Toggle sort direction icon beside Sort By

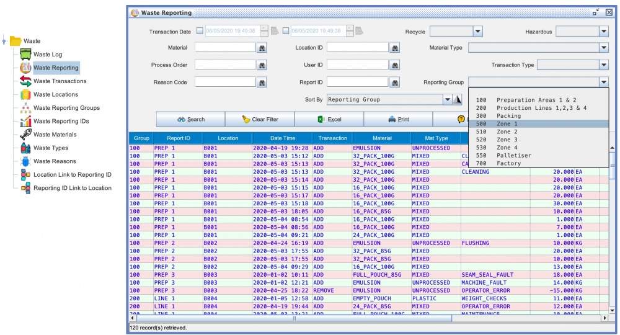458,100
